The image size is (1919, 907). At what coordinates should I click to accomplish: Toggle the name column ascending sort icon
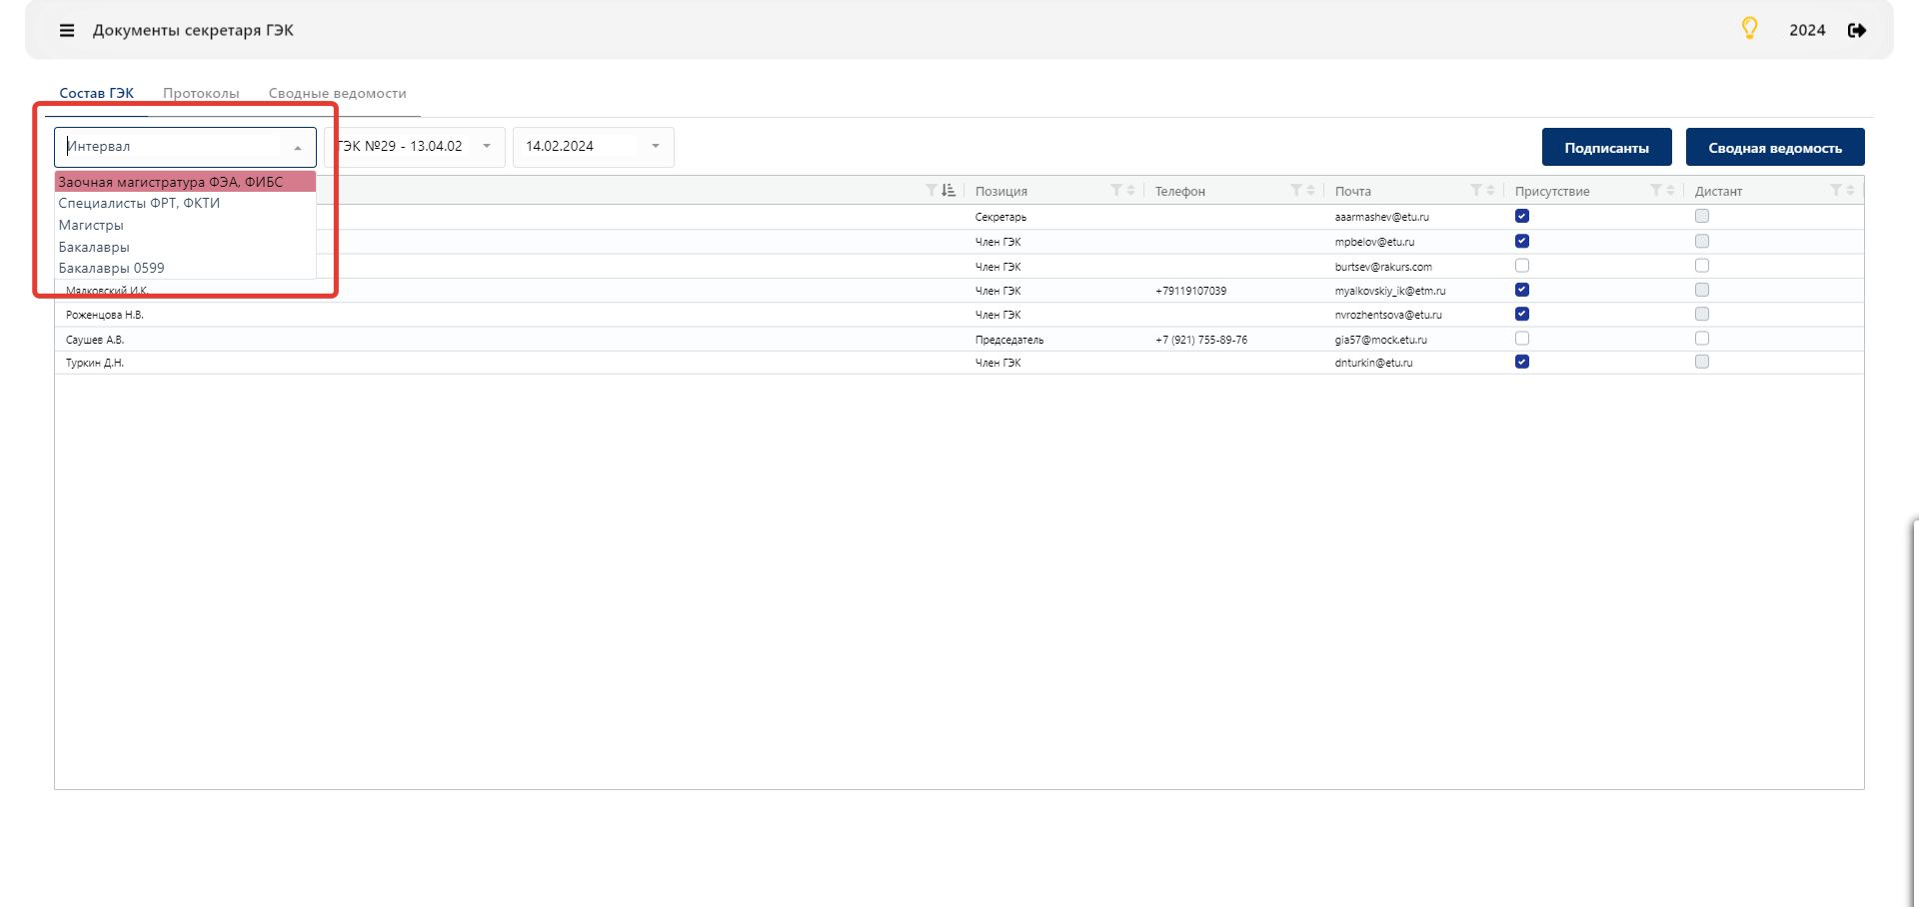coord(949,190)
